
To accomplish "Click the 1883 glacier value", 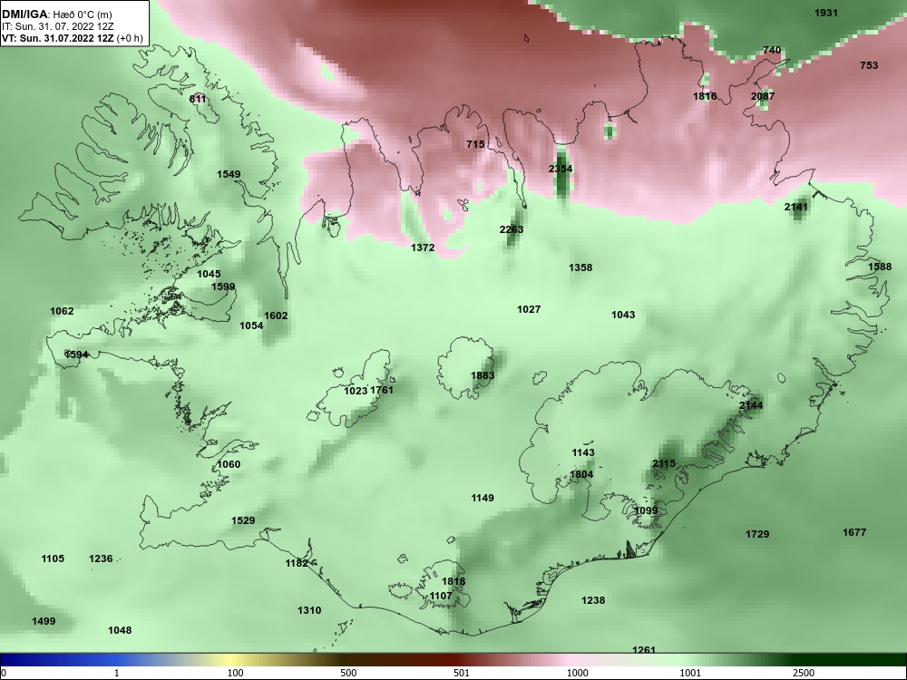I will click(483, 375).
